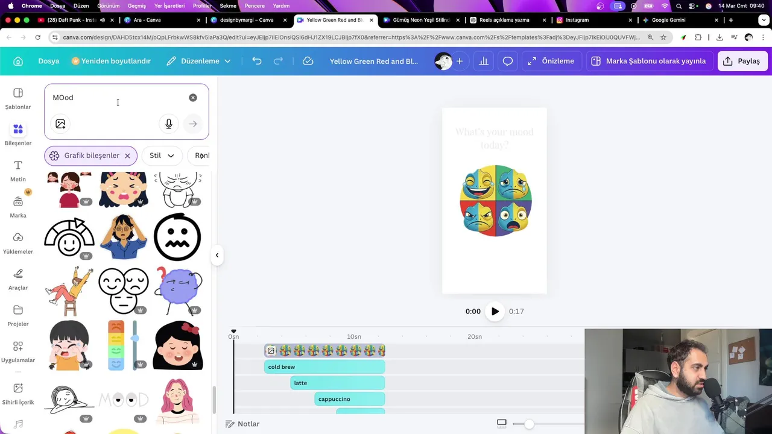Open the comments speech bubble
This screenshot has height=434, width=772.
tap(508, 61)
